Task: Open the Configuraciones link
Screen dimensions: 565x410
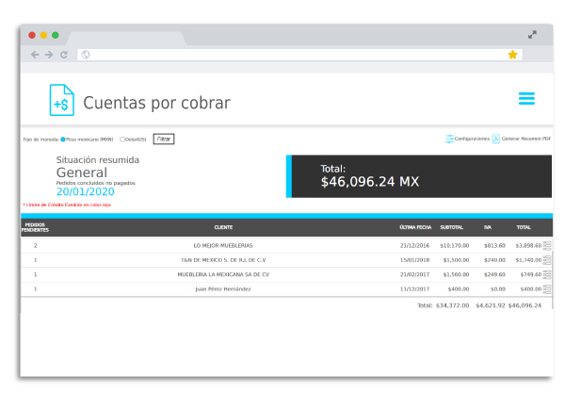Action: point(472,139)
